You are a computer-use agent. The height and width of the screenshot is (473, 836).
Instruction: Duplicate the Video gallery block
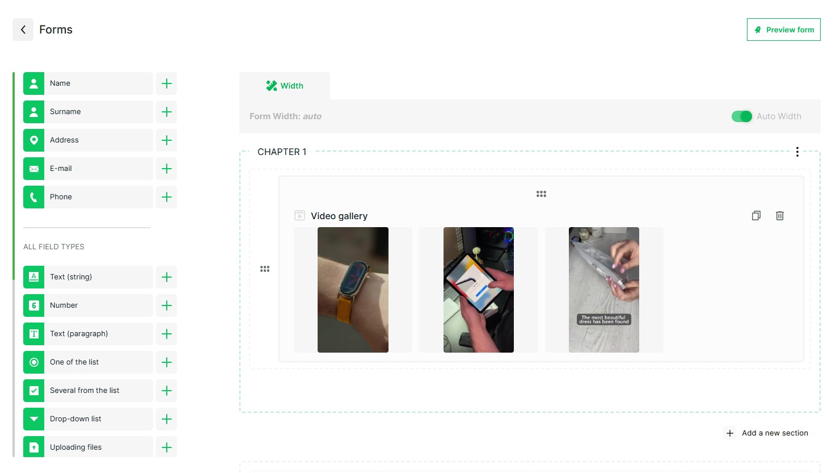[x=756, y=216]
